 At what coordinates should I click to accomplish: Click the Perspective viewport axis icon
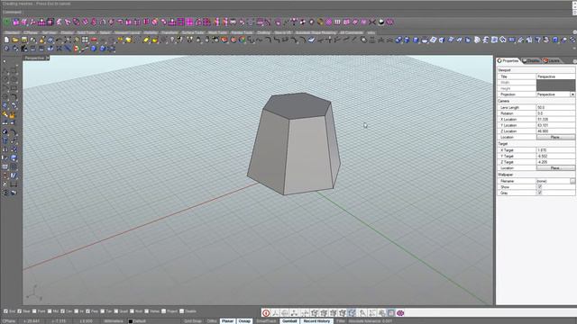(x=34, y=292)
